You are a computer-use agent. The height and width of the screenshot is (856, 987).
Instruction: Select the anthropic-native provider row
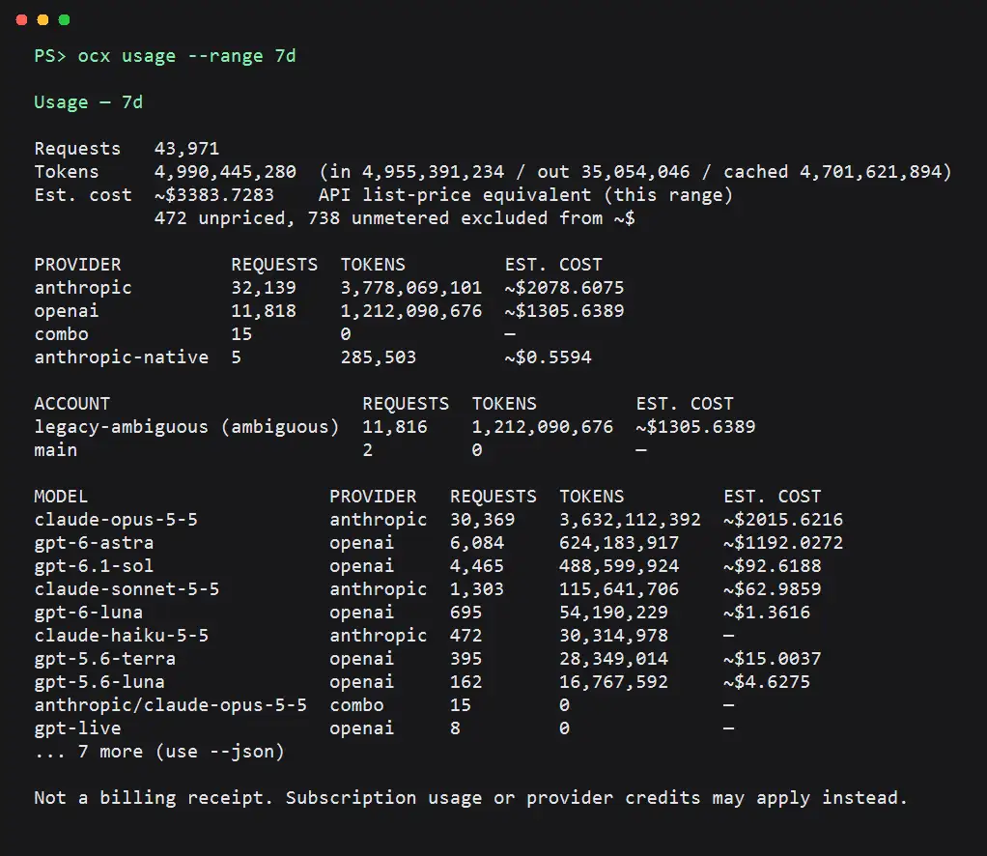pyautogui.click(x=329, y=357)
